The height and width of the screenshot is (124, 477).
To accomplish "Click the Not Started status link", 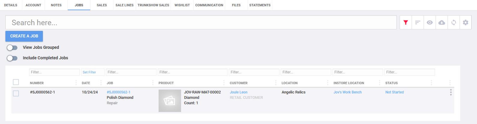I will click(395, 92).
